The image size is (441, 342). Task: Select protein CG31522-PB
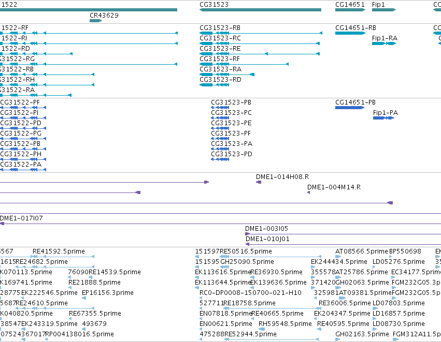20,144
